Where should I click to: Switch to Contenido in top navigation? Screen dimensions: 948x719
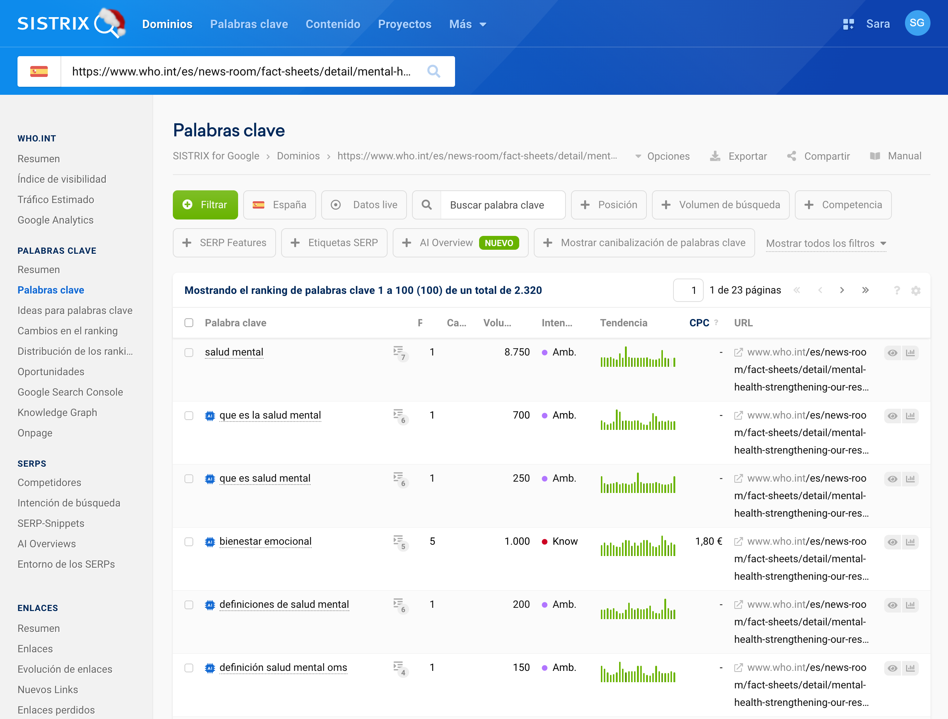[x=333, y=24]
